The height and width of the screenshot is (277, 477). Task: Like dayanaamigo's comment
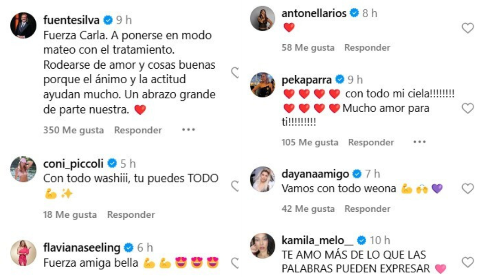click(468, 189)
